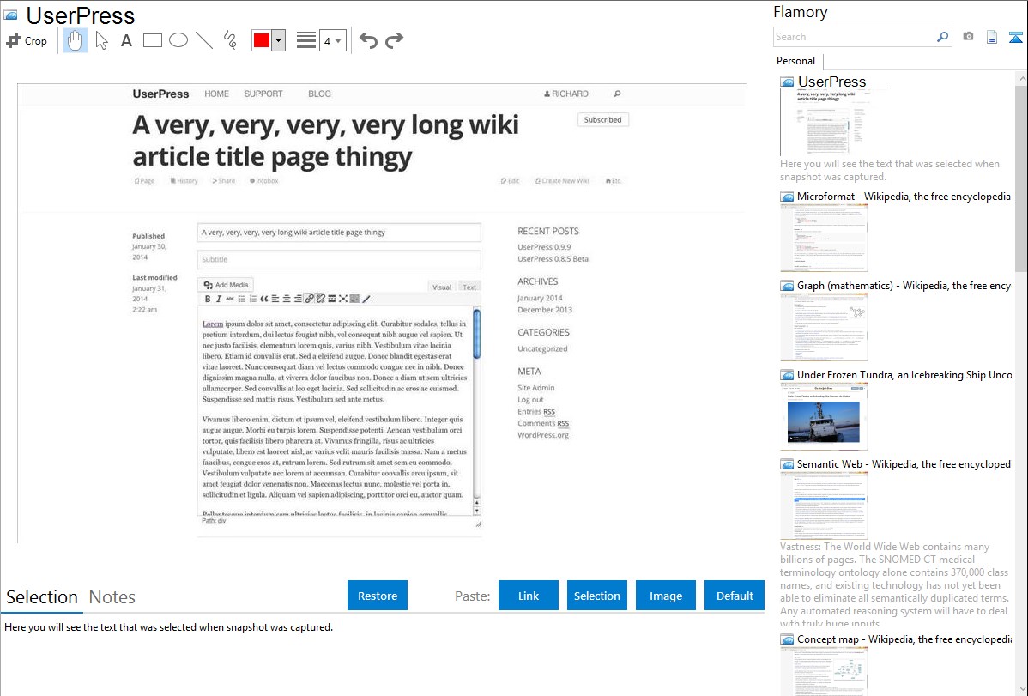The width and height of the screenshot is (1028, 696).
Task: Click Subscribed in the UserPress snapshot
Action: (602, 119)
